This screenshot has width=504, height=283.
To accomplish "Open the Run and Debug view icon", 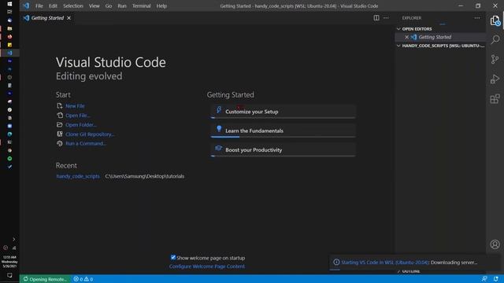I will pos(495,79).
